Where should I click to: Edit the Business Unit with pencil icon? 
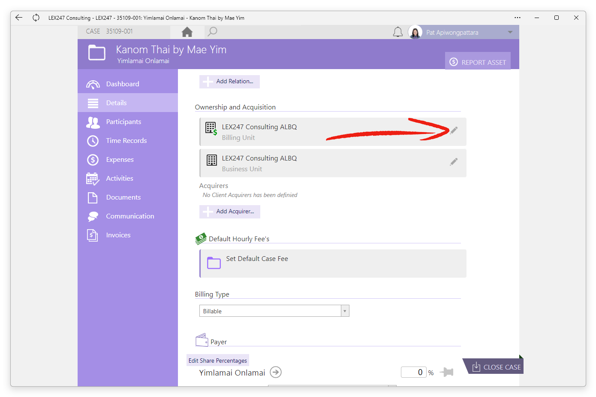[x=454, y=162]
